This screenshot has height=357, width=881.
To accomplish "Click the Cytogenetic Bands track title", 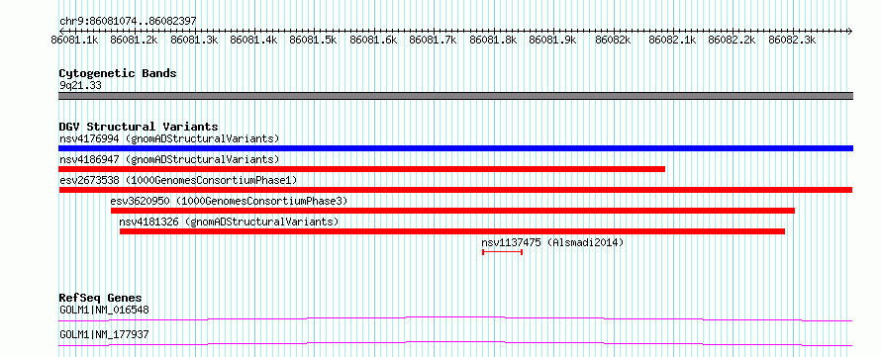I will click(x=118, y=73).
